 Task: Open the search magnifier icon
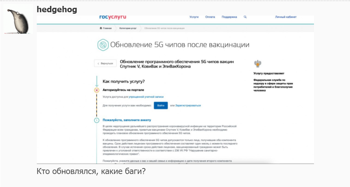point(245,17)
